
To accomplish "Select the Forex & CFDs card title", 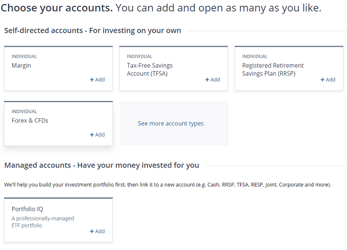I will [x=30, y=121].
